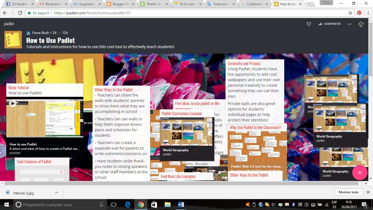Click the 'Mostrar todo' downloads button
The image size is (373, 210).
[x=349, y=192]
